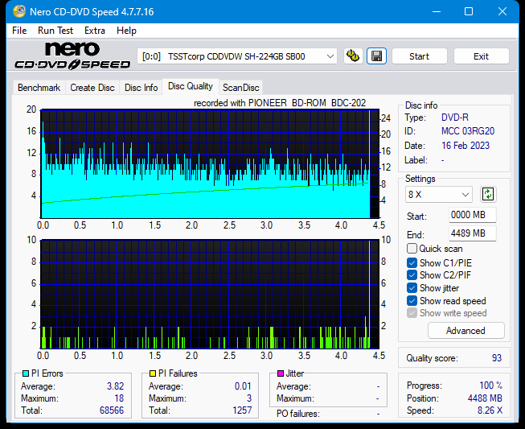Open the File menu
The image size is (525, 429).
19,31
